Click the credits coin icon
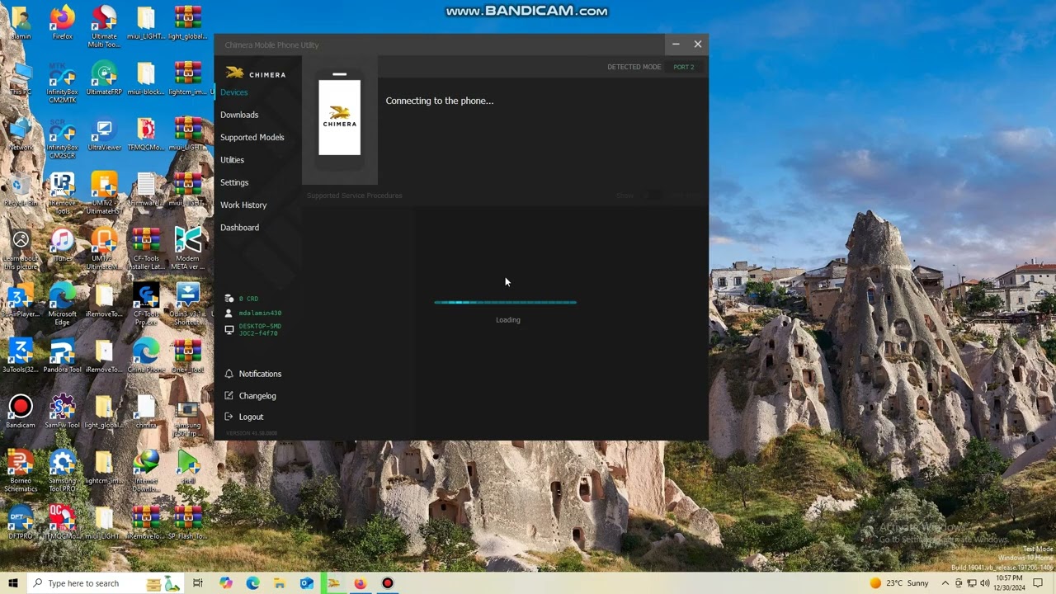The width and height of the screenshot is (1056, 594). (x=229, y=299)
